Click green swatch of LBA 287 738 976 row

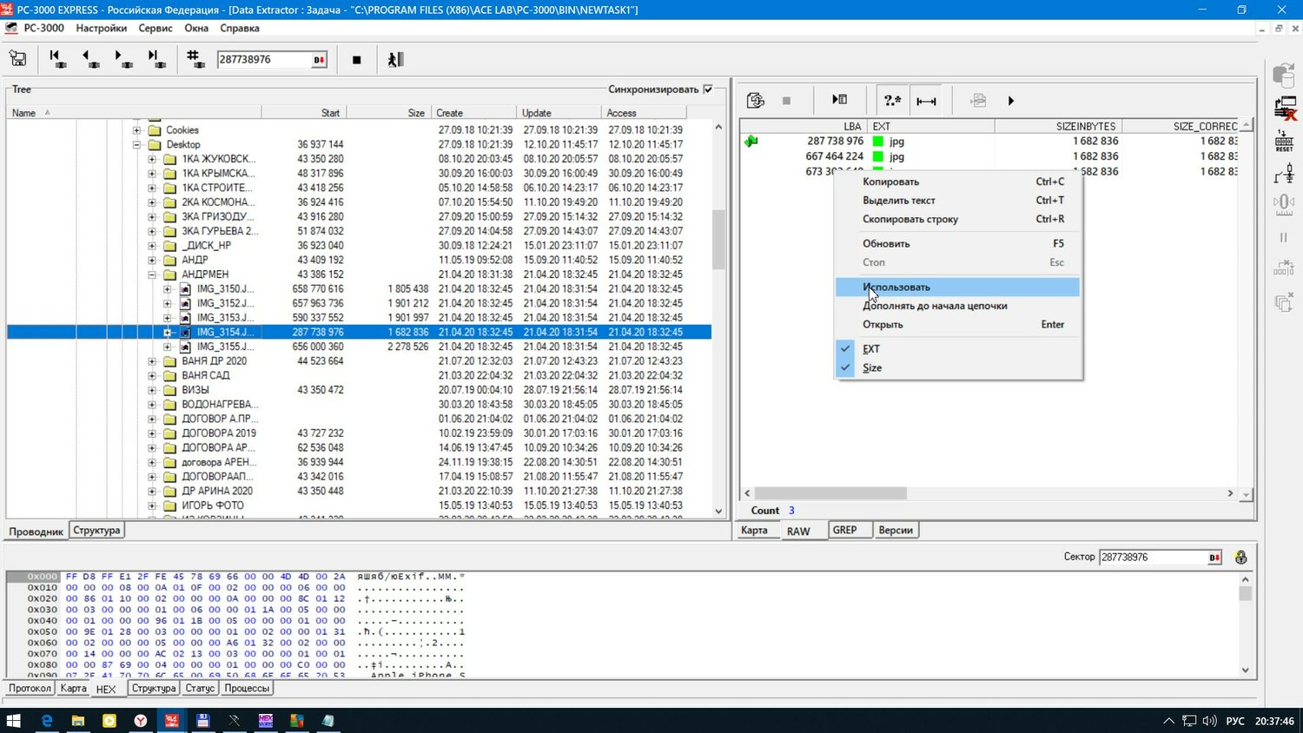click(878, 141)
